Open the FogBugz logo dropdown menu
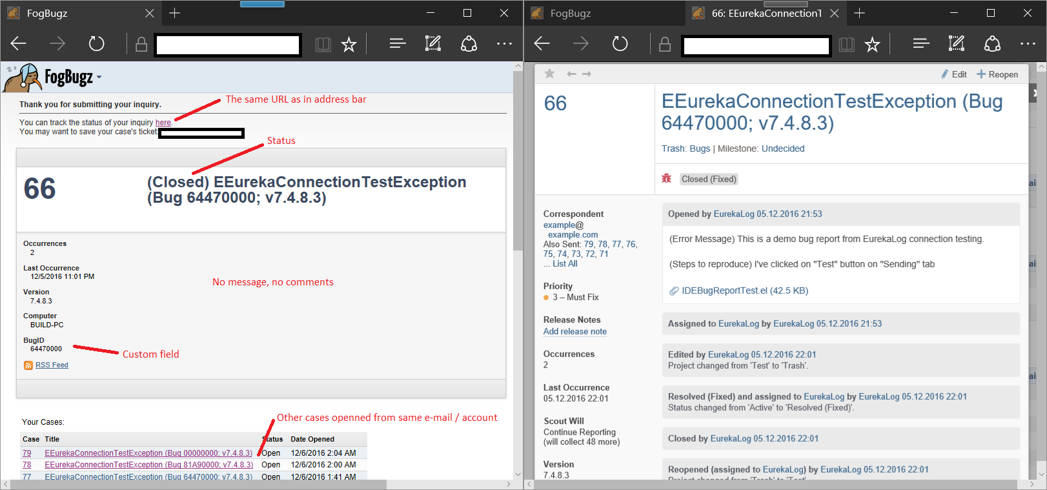Image resolution: width=1047 pixels, height=490 pixels. pyautogui.click(x=99, y=77)
